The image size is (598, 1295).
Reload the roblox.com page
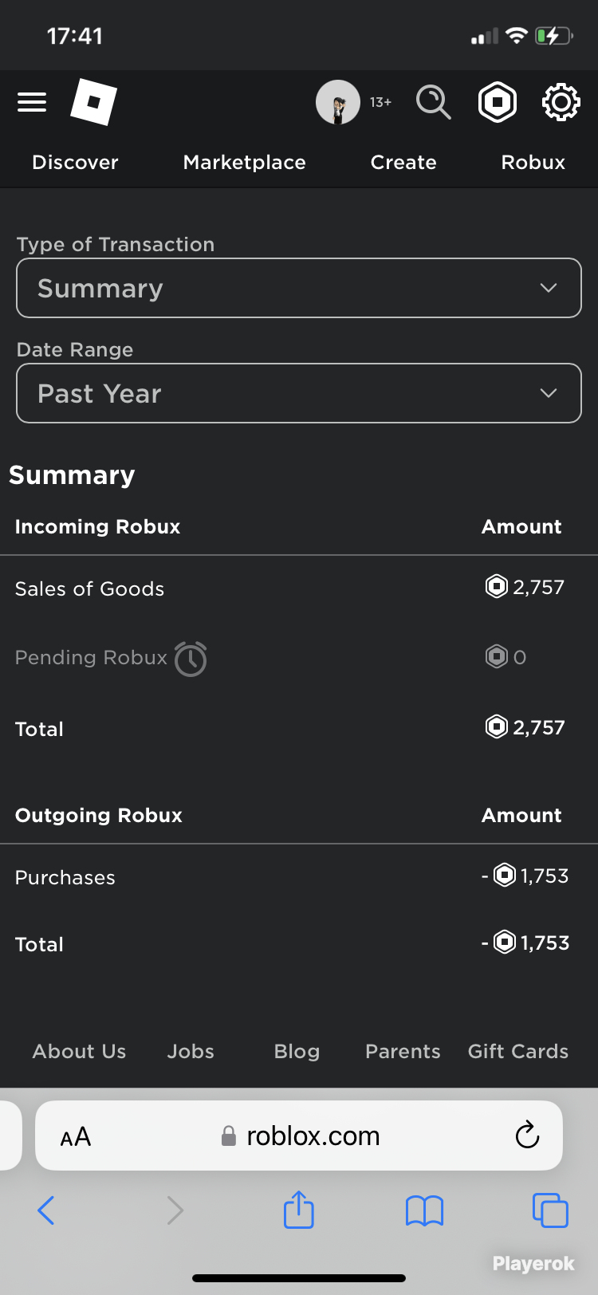tap(527, 1135)
